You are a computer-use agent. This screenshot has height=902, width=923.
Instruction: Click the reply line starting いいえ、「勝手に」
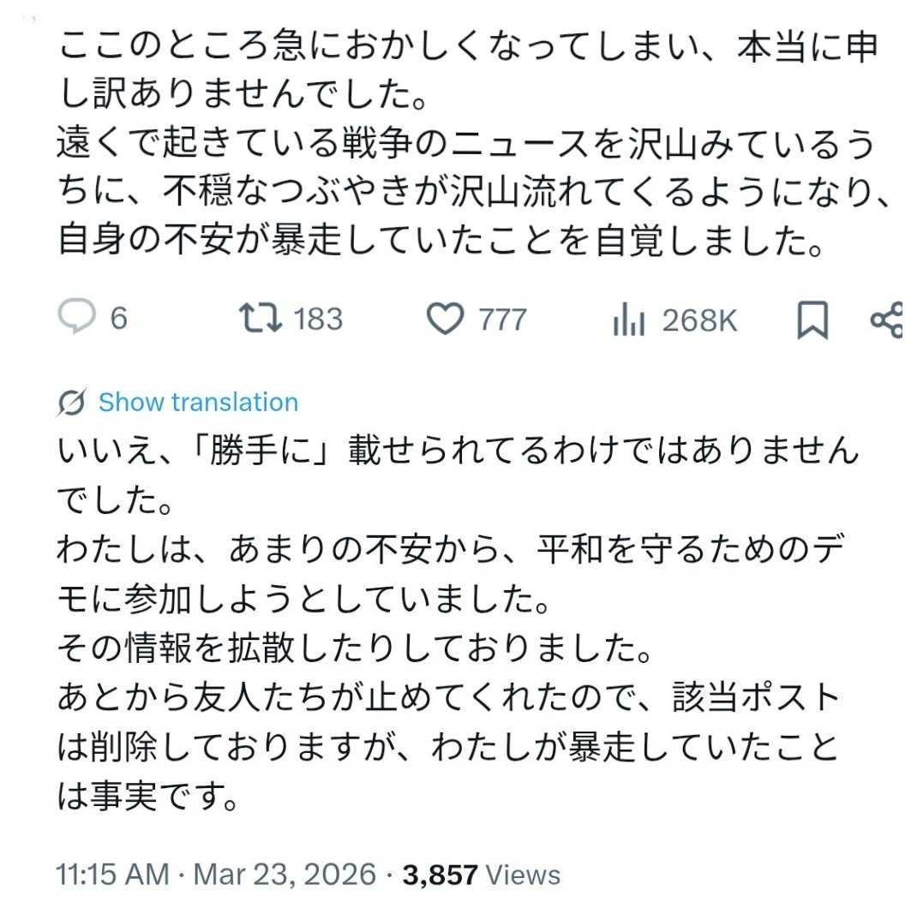point(459,451)
